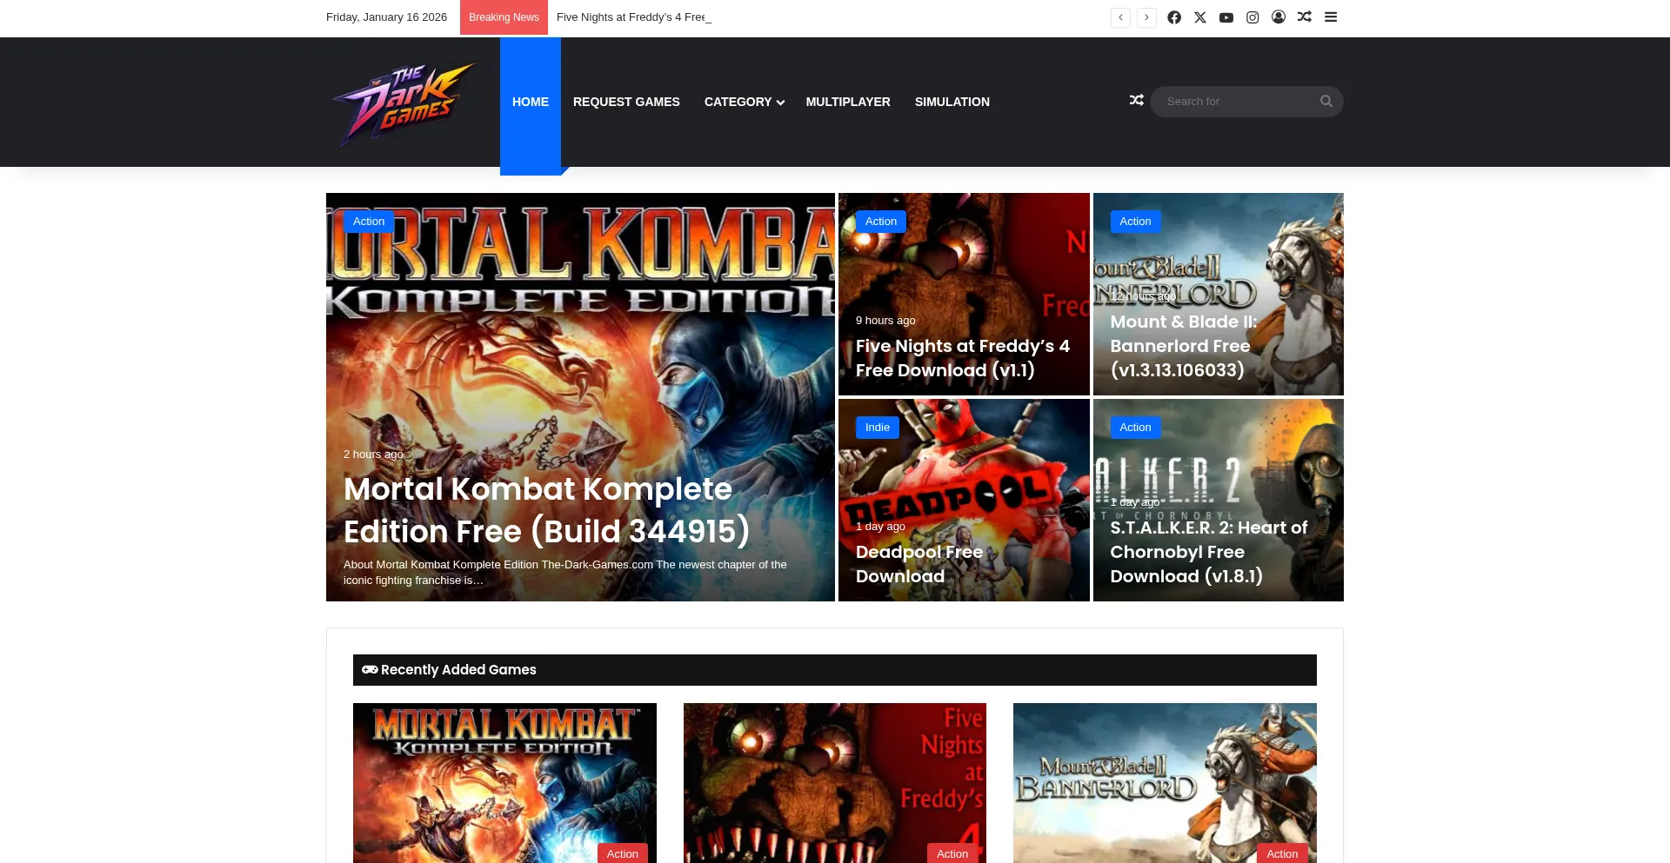Click the '1 day ago' timestamp on S.T.A.L.K.E.R. 2

click(1135, 502)
